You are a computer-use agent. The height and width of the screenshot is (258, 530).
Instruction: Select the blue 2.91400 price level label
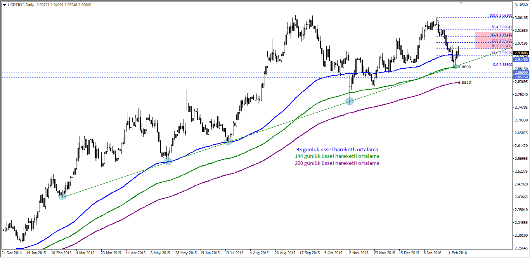pos(521,60)
